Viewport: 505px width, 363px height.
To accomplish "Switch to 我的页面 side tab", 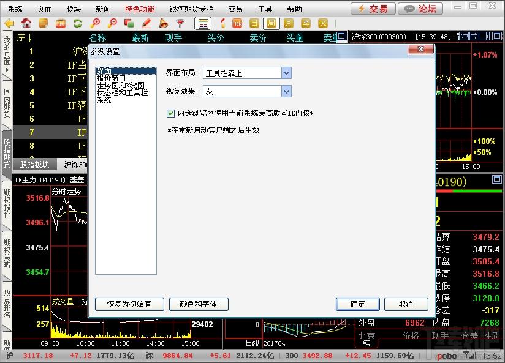I will click(x=7, y=54).
